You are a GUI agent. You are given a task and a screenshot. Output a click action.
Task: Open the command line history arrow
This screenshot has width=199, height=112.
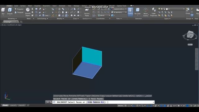click(x=153, y=102)
